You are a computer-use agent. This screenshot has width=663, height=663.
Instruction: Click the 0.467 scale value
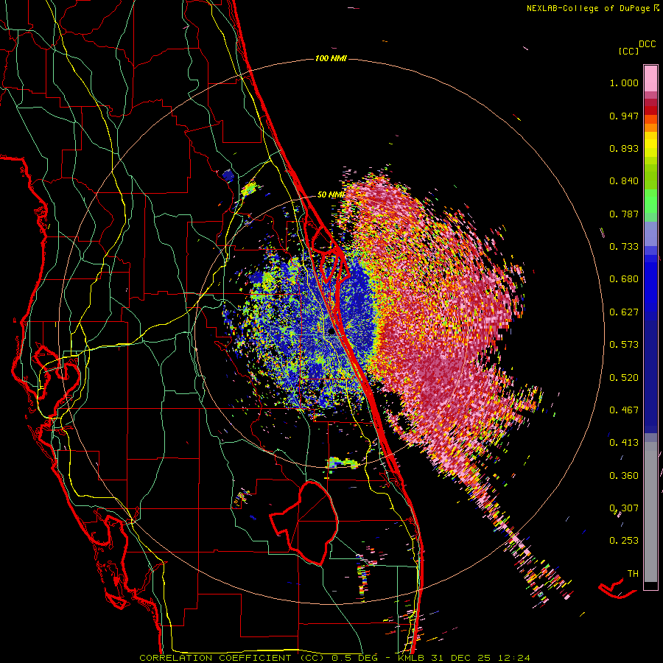pos(624,410)
